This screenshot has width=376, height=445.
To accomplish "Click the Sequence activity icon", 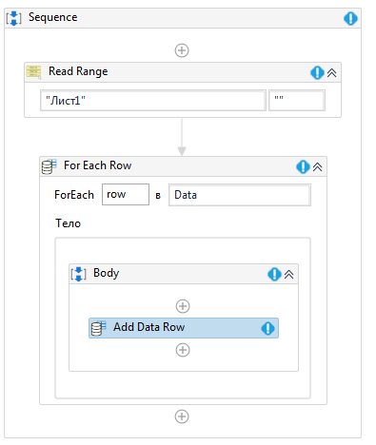I will 14,18.
